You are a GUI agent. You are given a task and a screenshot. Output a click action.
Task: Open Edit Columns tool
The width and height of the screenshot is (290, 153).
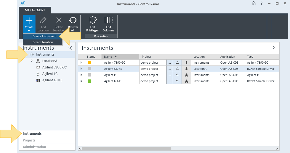click(x=108, y=24)
